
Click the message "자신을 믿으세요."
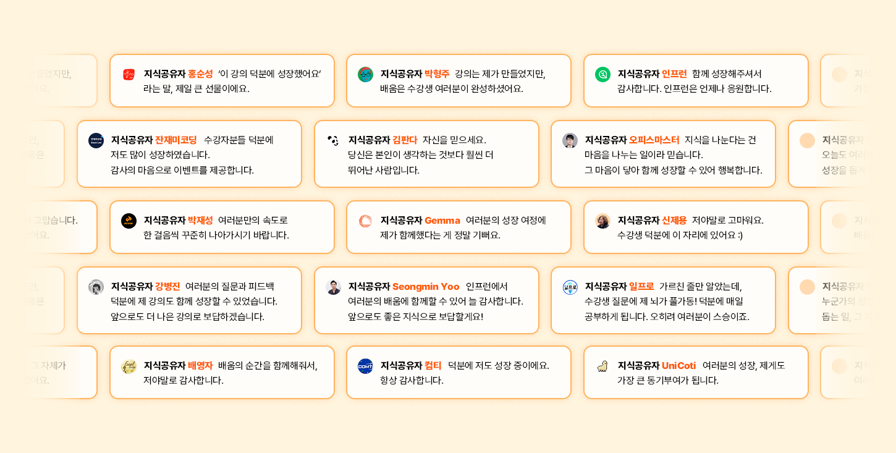pyautogui.click(x=454, y=140)
